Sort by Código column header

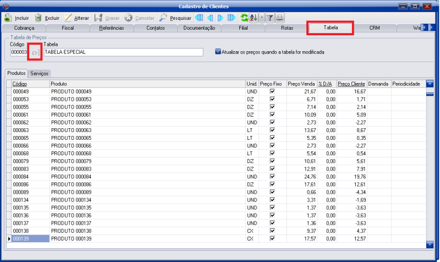(x=30, y=84)
